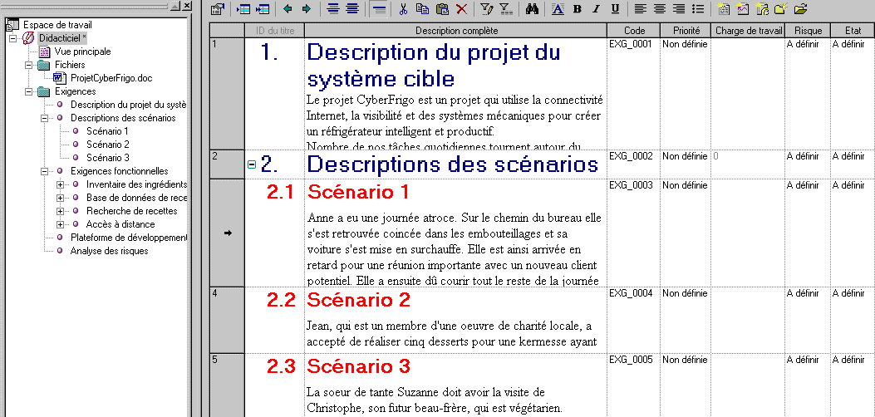This screenshot has width=875, height=417.
Task: Collapse the workspace panel with up triangle
Action: pyautogui.click(x=175, y=6)
